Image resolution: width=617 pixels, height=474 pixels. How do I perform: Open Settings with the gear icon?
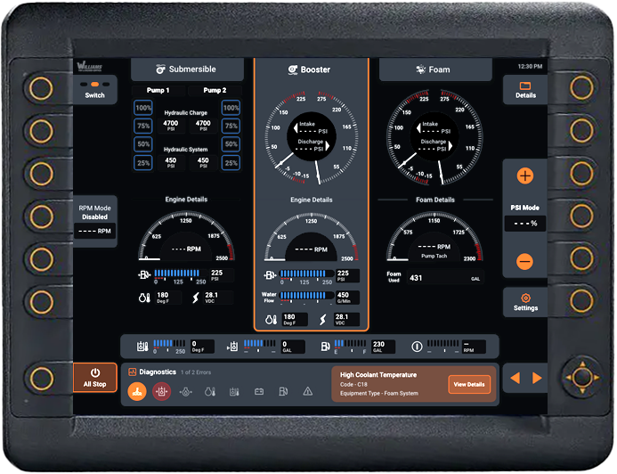pos(525,302)
